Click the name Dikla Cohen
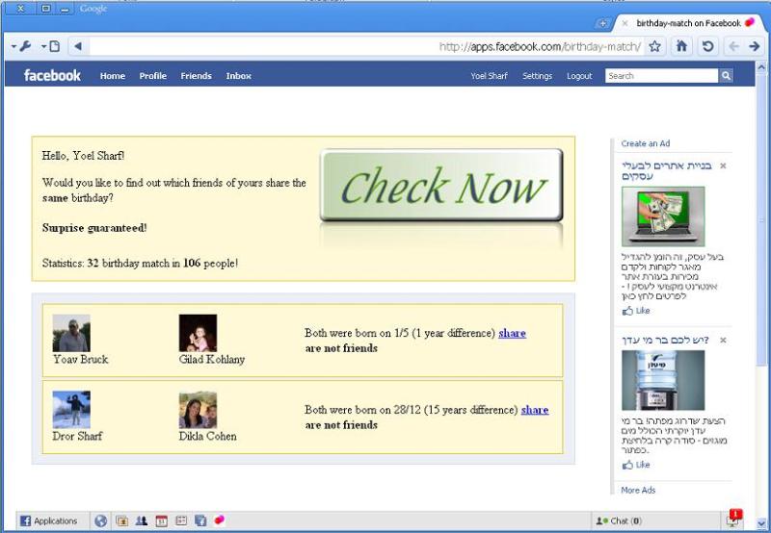 [207, 436]
